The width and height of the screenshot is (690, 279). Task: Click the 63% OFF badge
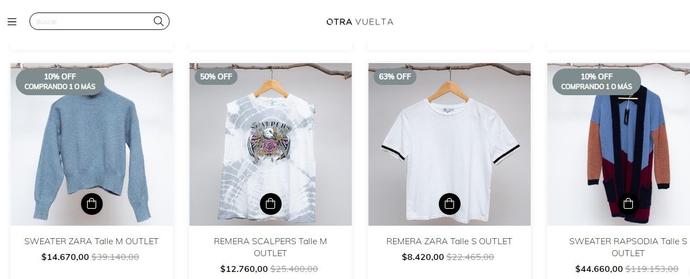coord(395,77)
